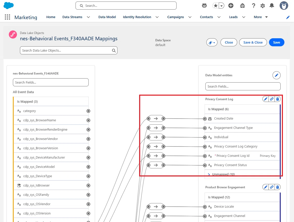This screenshot has width=294, height=222.
Task: Click the Created Date mapping arrow button
Action: tap(156, 119)
